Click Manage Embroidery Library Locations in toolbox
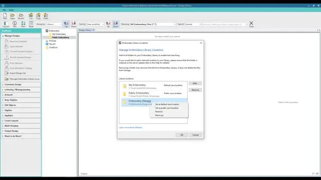 click(22, 79)
